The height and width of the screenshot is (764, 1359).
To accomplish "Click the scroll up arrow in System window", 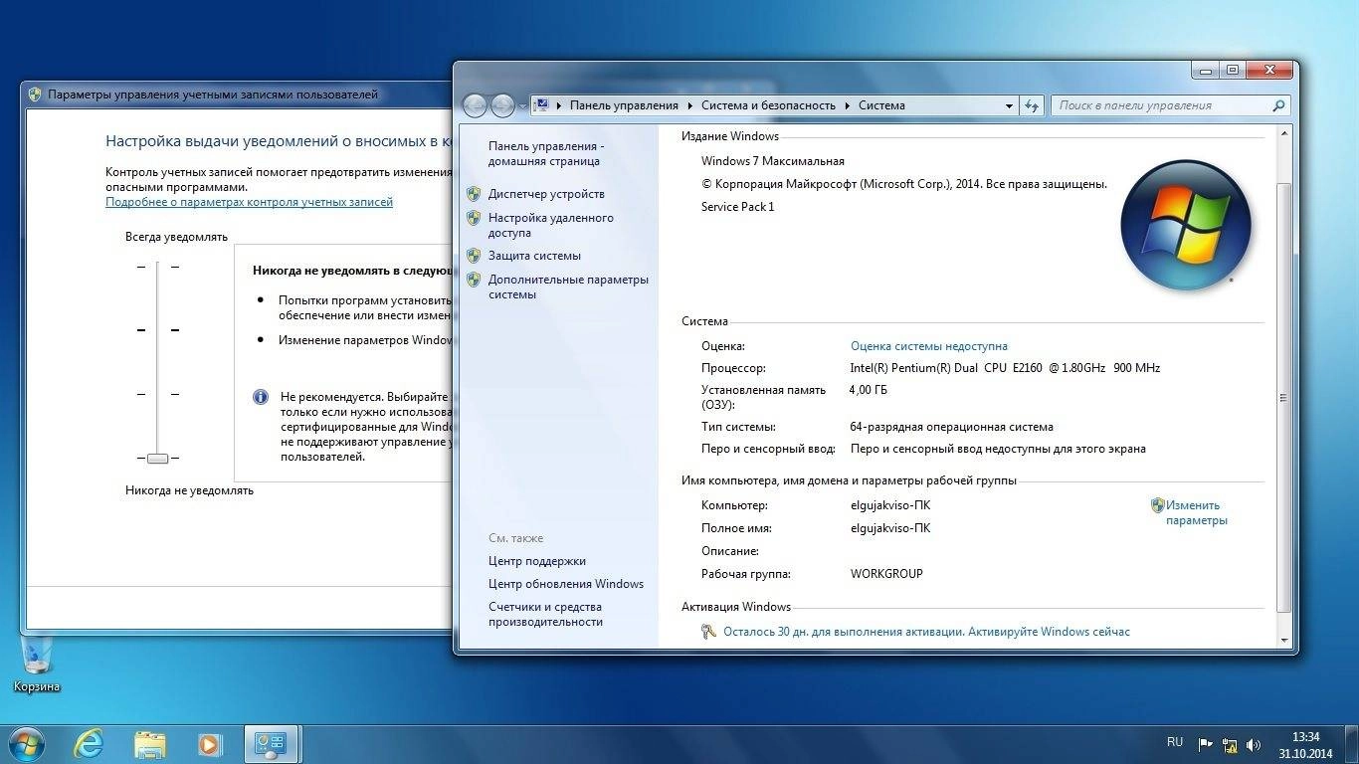I will [x=1283, y=133].
